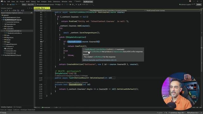203x114 pixels.
Task: Open GitHub Copilot in the toolbar
Action: (185, 4)
